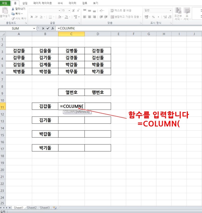
Task: Click the Select All corner button
Action: coord(3,34)
